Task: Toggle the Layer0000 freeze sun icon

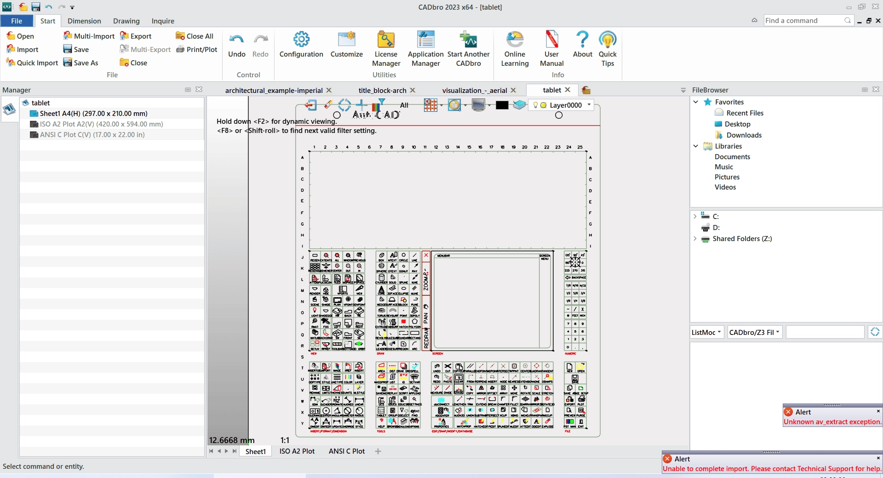Action: click(544, 105)
